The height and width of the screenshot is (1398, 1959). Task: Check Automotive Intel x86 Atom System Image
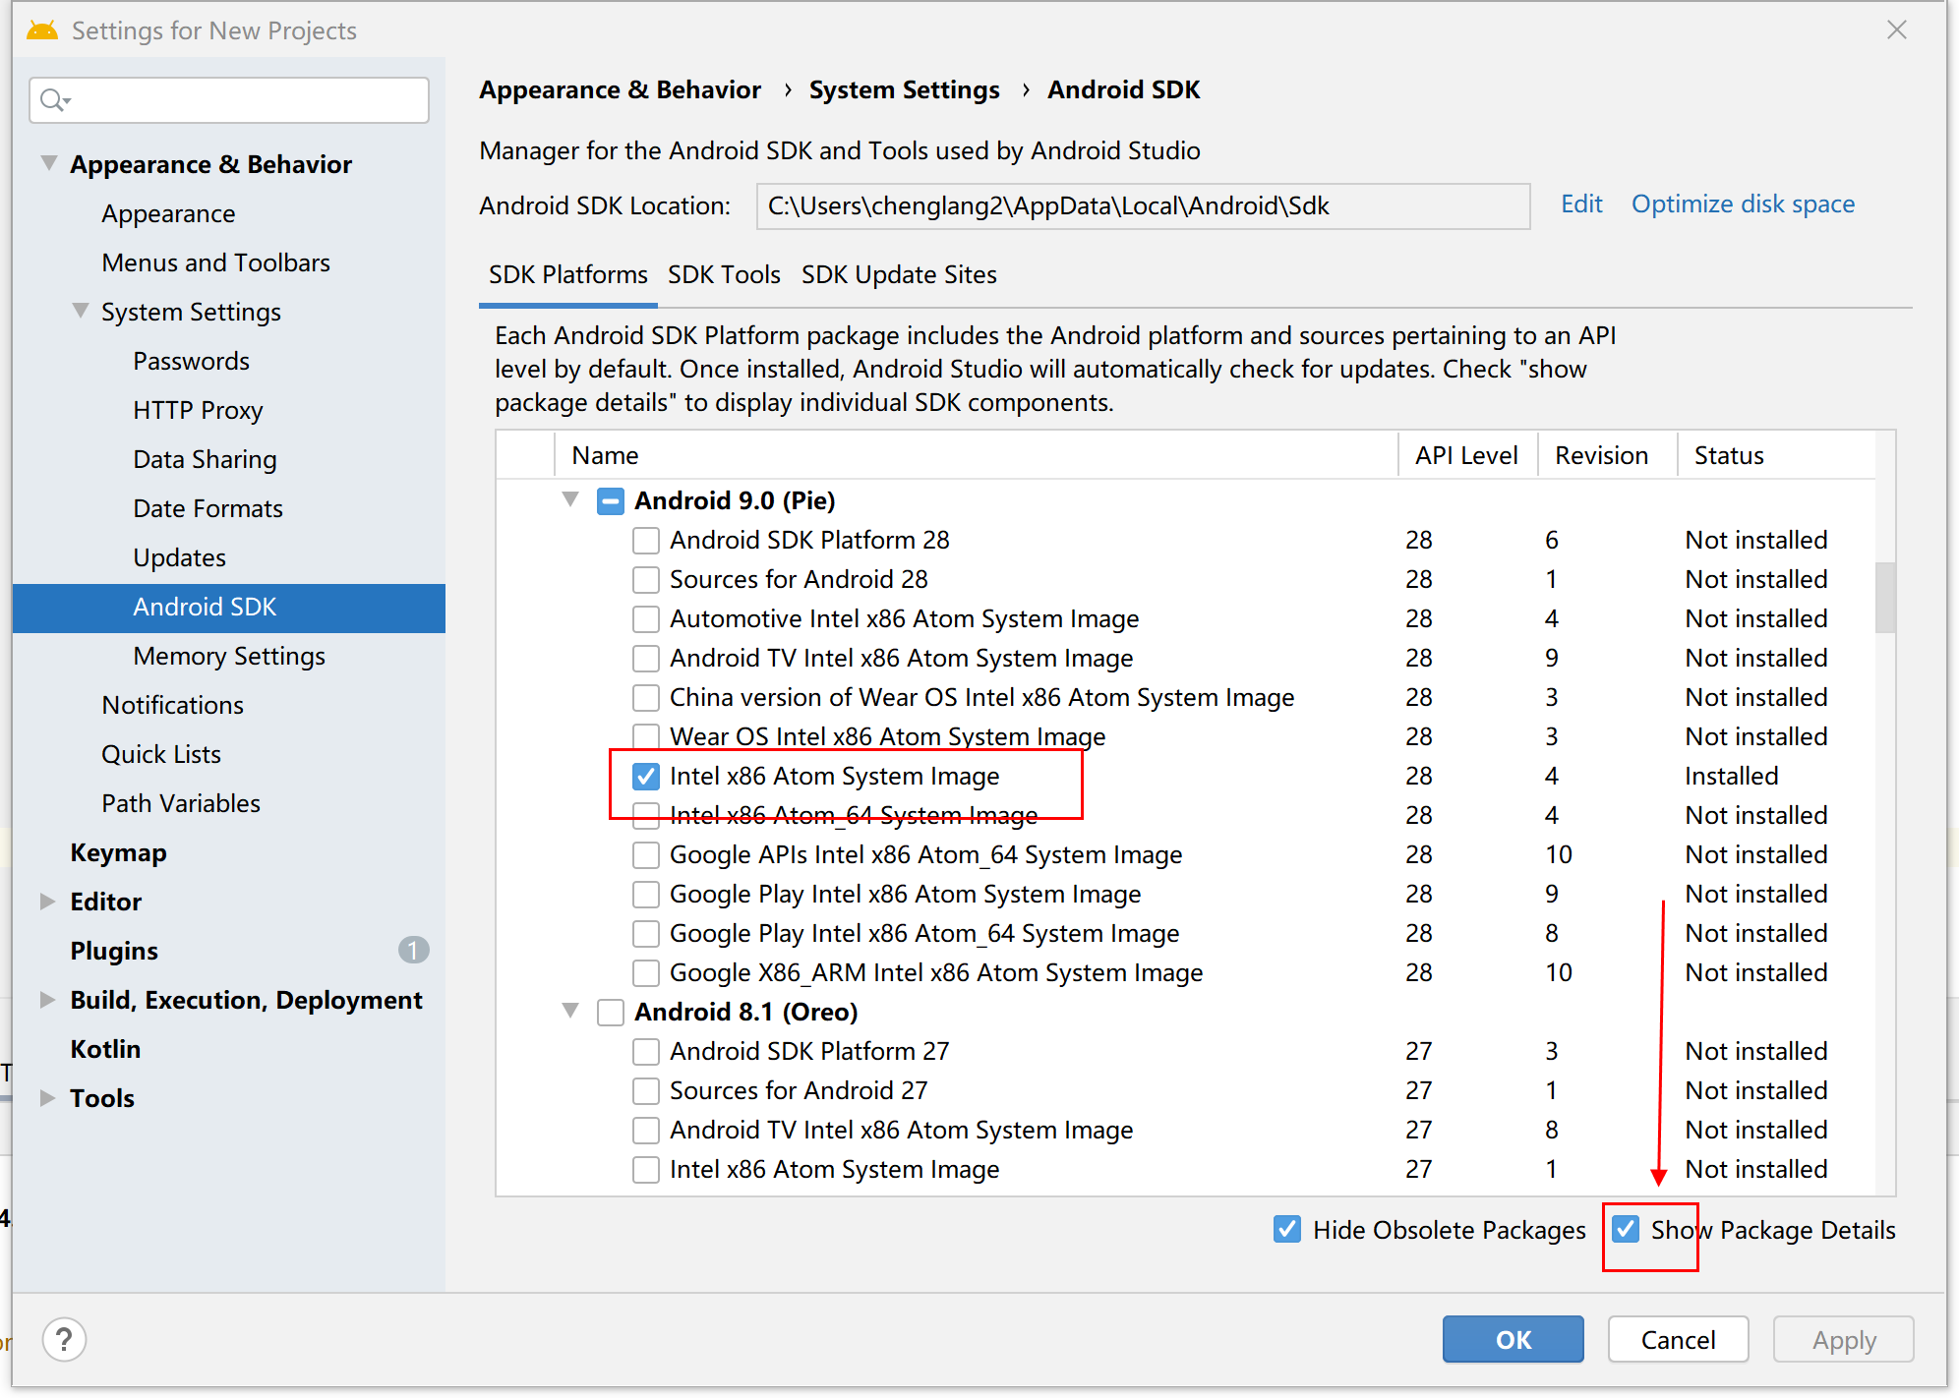(x=645, y=618)
